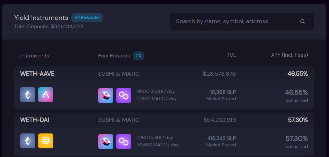Click the SUSHI reward icon in WETH-DAI
This screenshot has width=329, height=157.
pyautogui.click(x=106, y=141)
